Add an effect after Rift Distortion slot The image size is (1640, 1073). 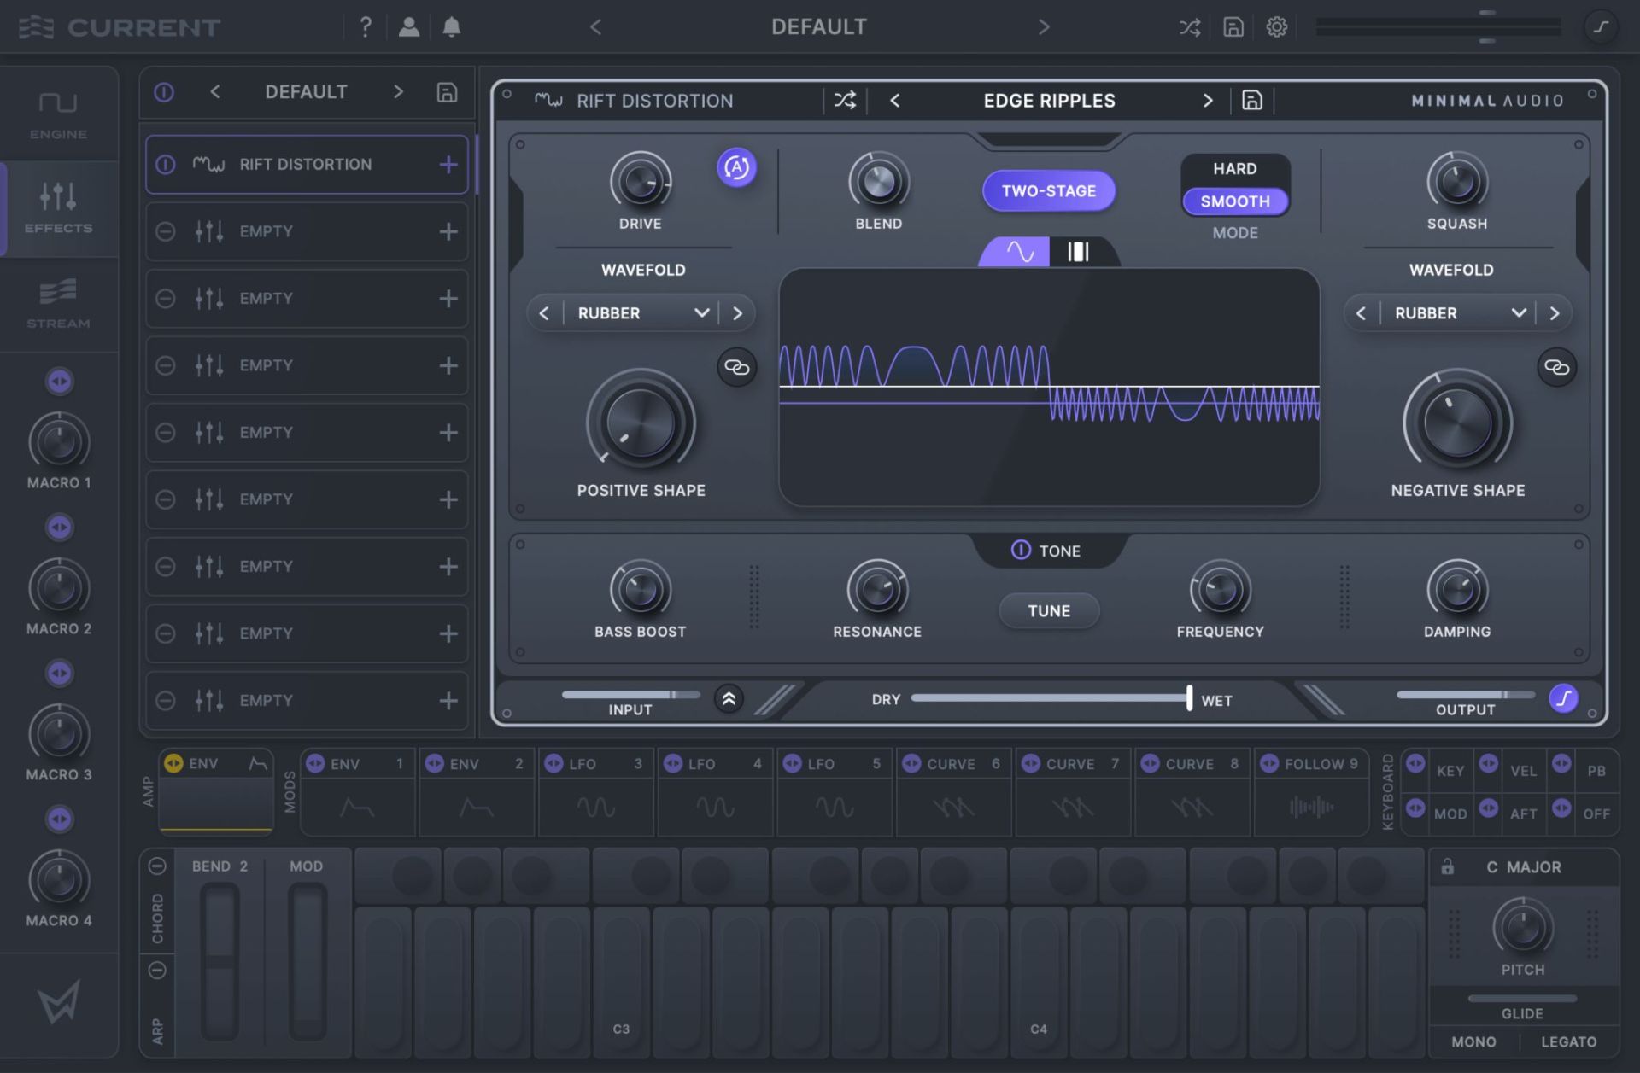click(448, 165)
